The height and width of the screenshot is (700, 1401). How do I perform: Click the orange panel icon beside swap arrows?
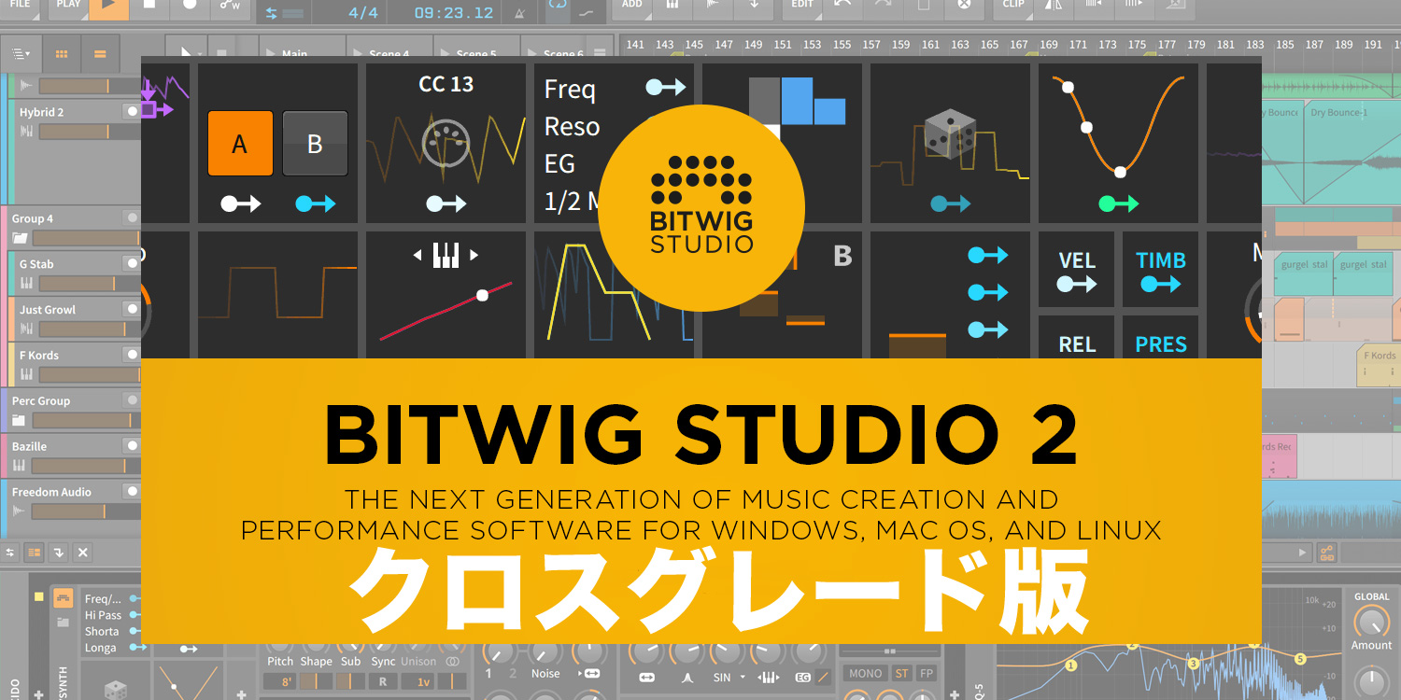pos(35,553)
